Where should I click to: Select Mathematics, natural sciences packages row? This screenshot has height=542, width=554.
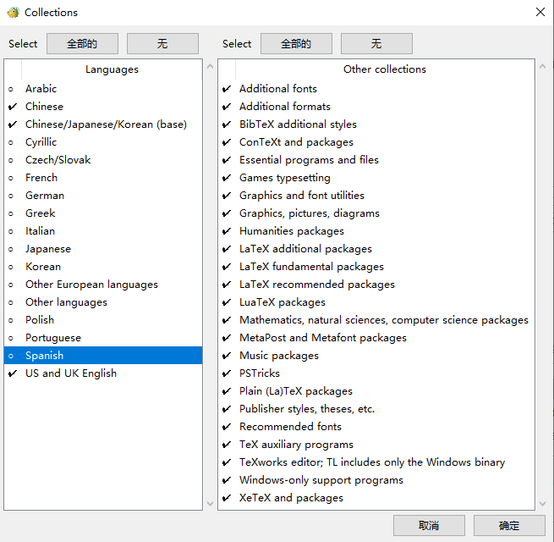[x=376, y=320]
